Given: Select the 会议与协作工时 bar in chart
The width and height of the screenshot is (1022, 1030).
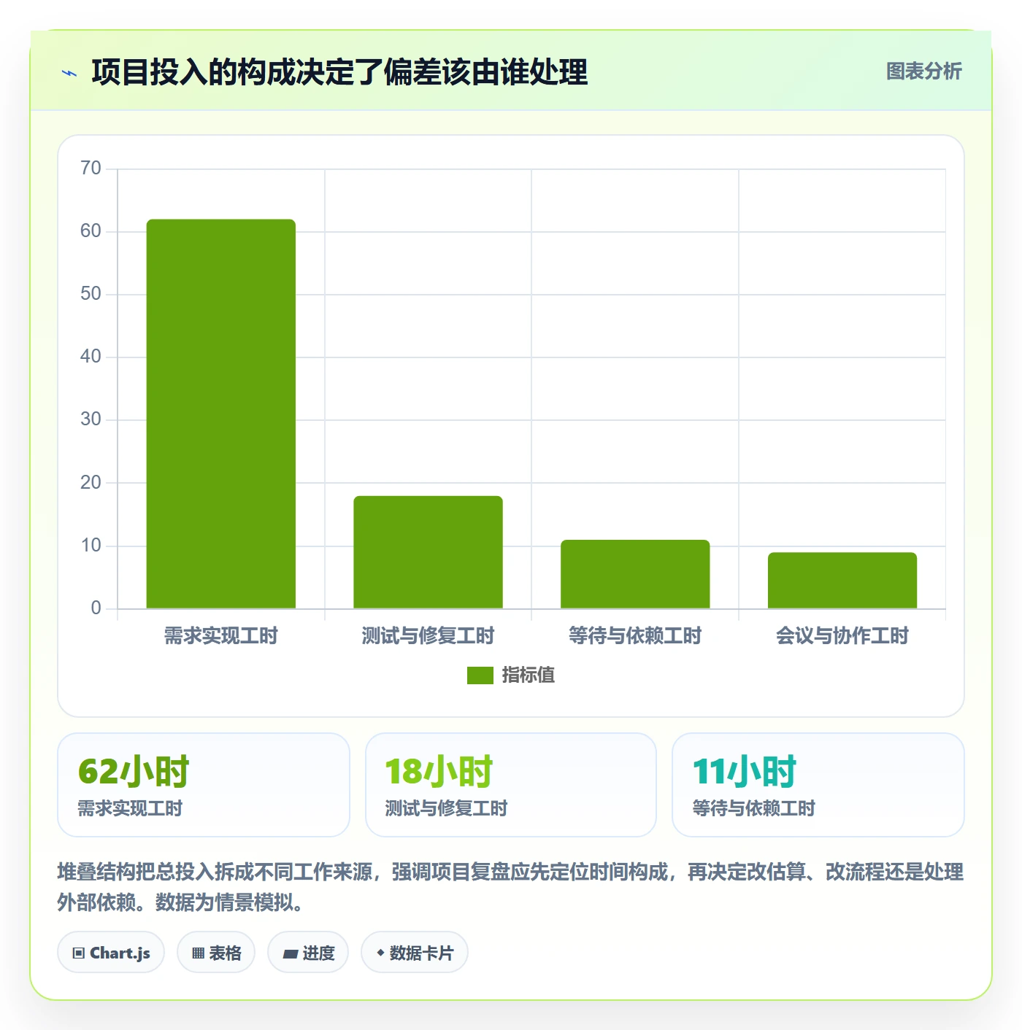Looking at the screenshot, I should pos(842,581).
